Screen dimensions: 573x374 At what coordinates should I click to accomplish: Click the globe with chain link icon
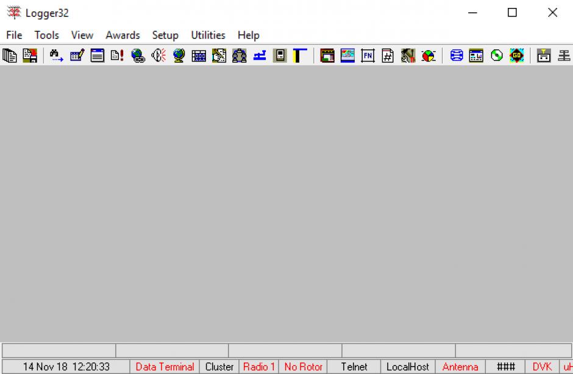[x=138, y=56]
